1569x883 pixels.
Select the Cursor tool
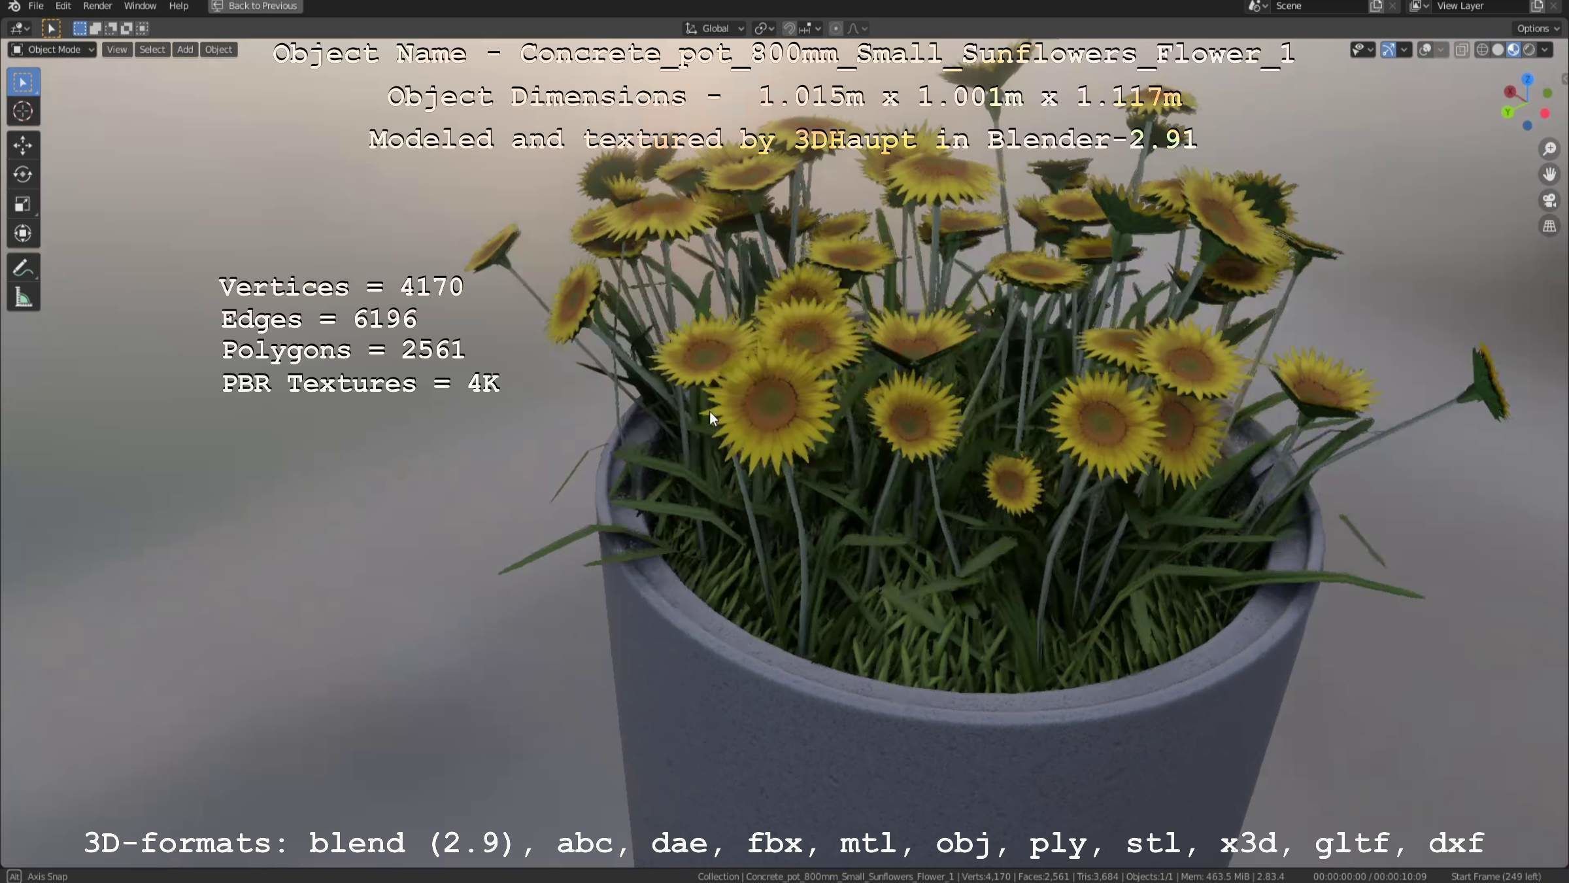24,112
